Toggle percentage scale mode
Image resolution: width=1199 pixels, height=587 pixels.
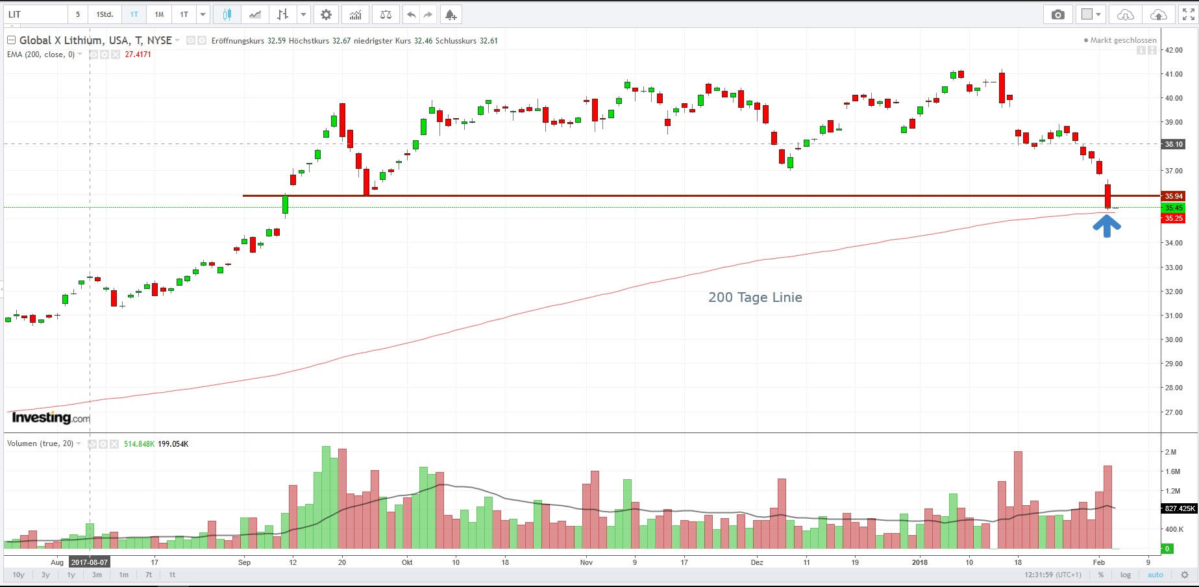pyautogui.click(x=1101, y=575)
